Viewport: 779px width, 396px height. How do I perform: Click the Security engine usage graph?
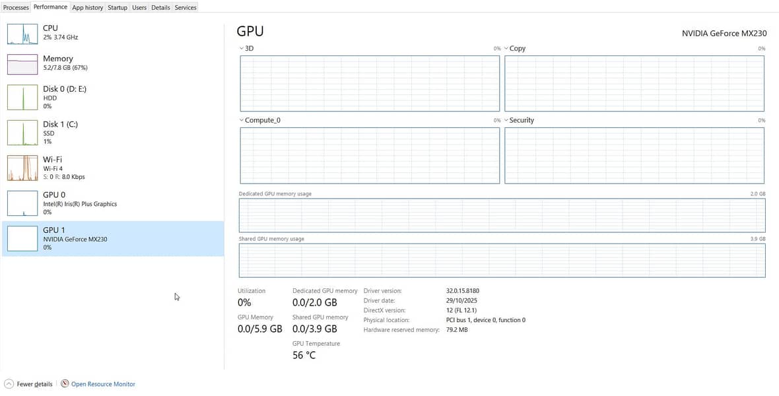[634, 156]
